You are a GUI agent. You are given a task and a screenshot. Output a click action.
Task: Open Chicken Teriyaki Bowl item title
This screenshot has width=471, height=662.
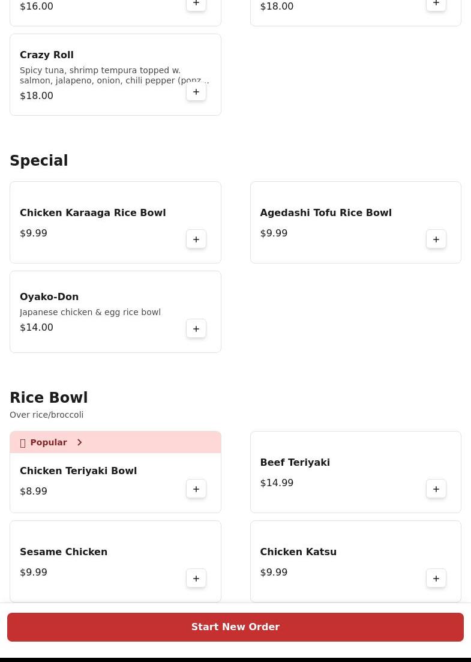(x=78, y=471)
